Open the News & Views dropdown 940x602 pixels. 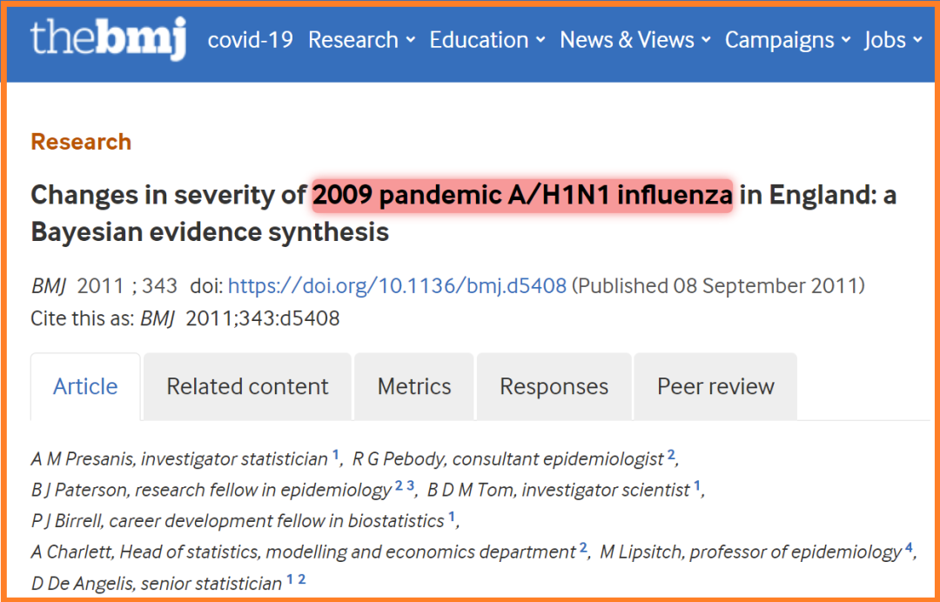click(635, 40)
